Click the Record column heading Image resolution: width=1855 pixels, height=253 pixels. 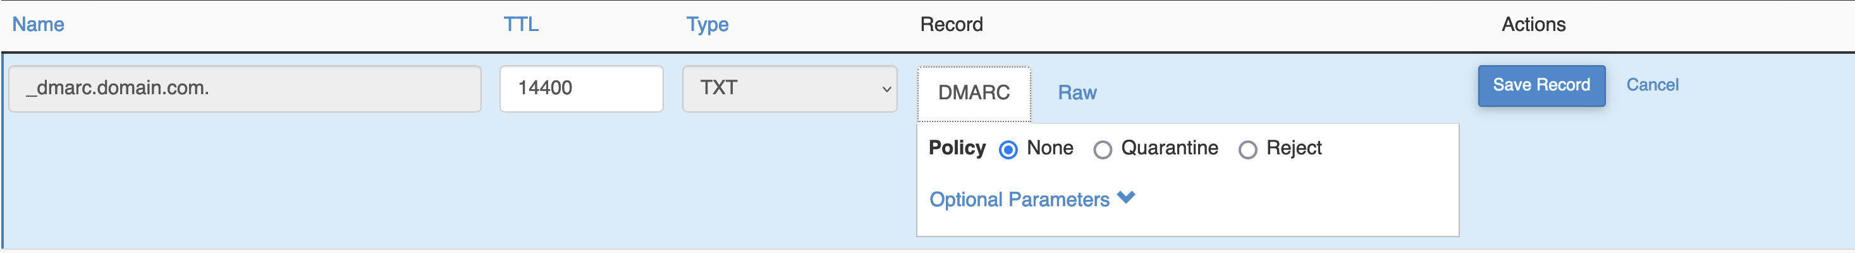click(952, 25)
